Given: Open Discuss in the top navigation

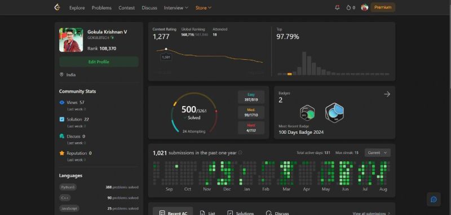Looking at the screenshot, I should [x=149, y=8].
